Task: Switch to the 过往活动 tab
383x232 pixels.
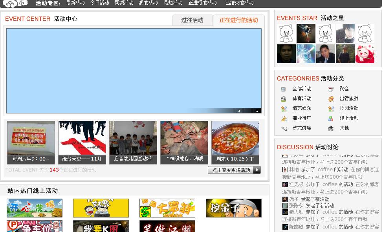Action: 192,20
